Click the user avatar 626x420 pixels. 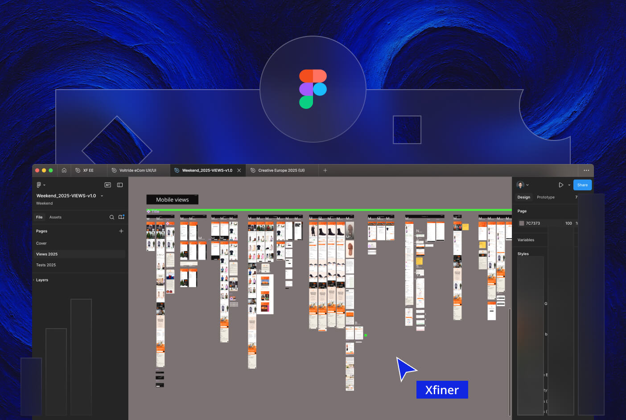click(520, 185)
